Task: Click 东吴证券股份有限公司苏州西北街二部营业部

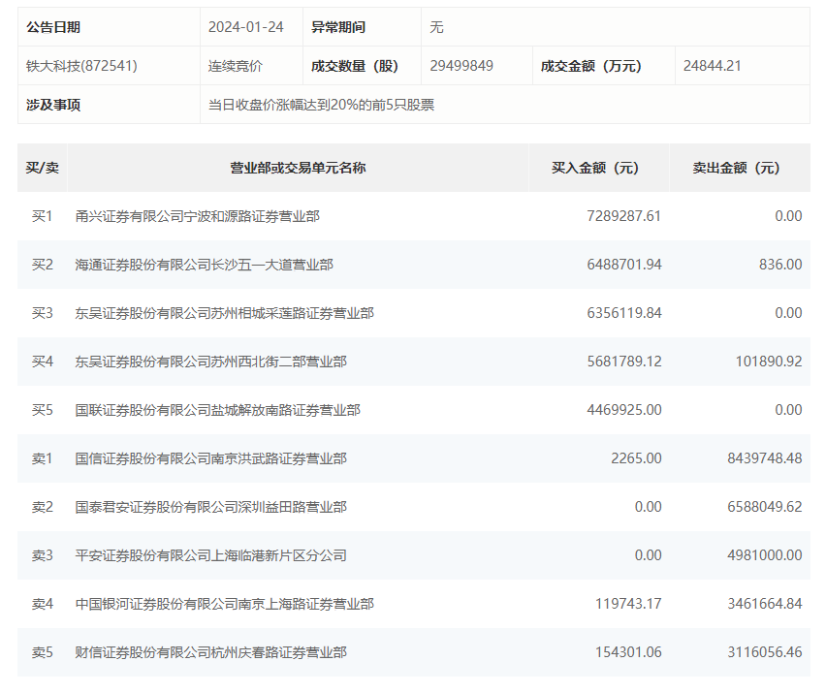Action: 210,362
